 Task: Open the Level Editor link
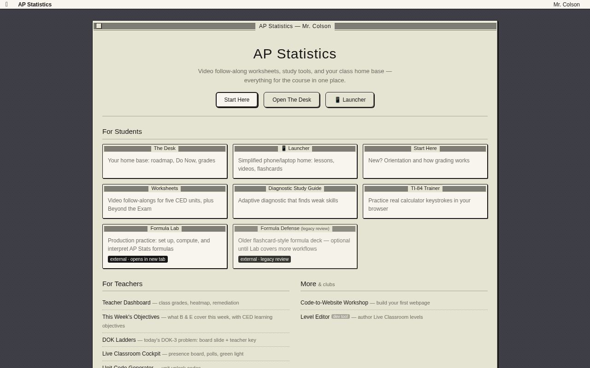point(315,317)
